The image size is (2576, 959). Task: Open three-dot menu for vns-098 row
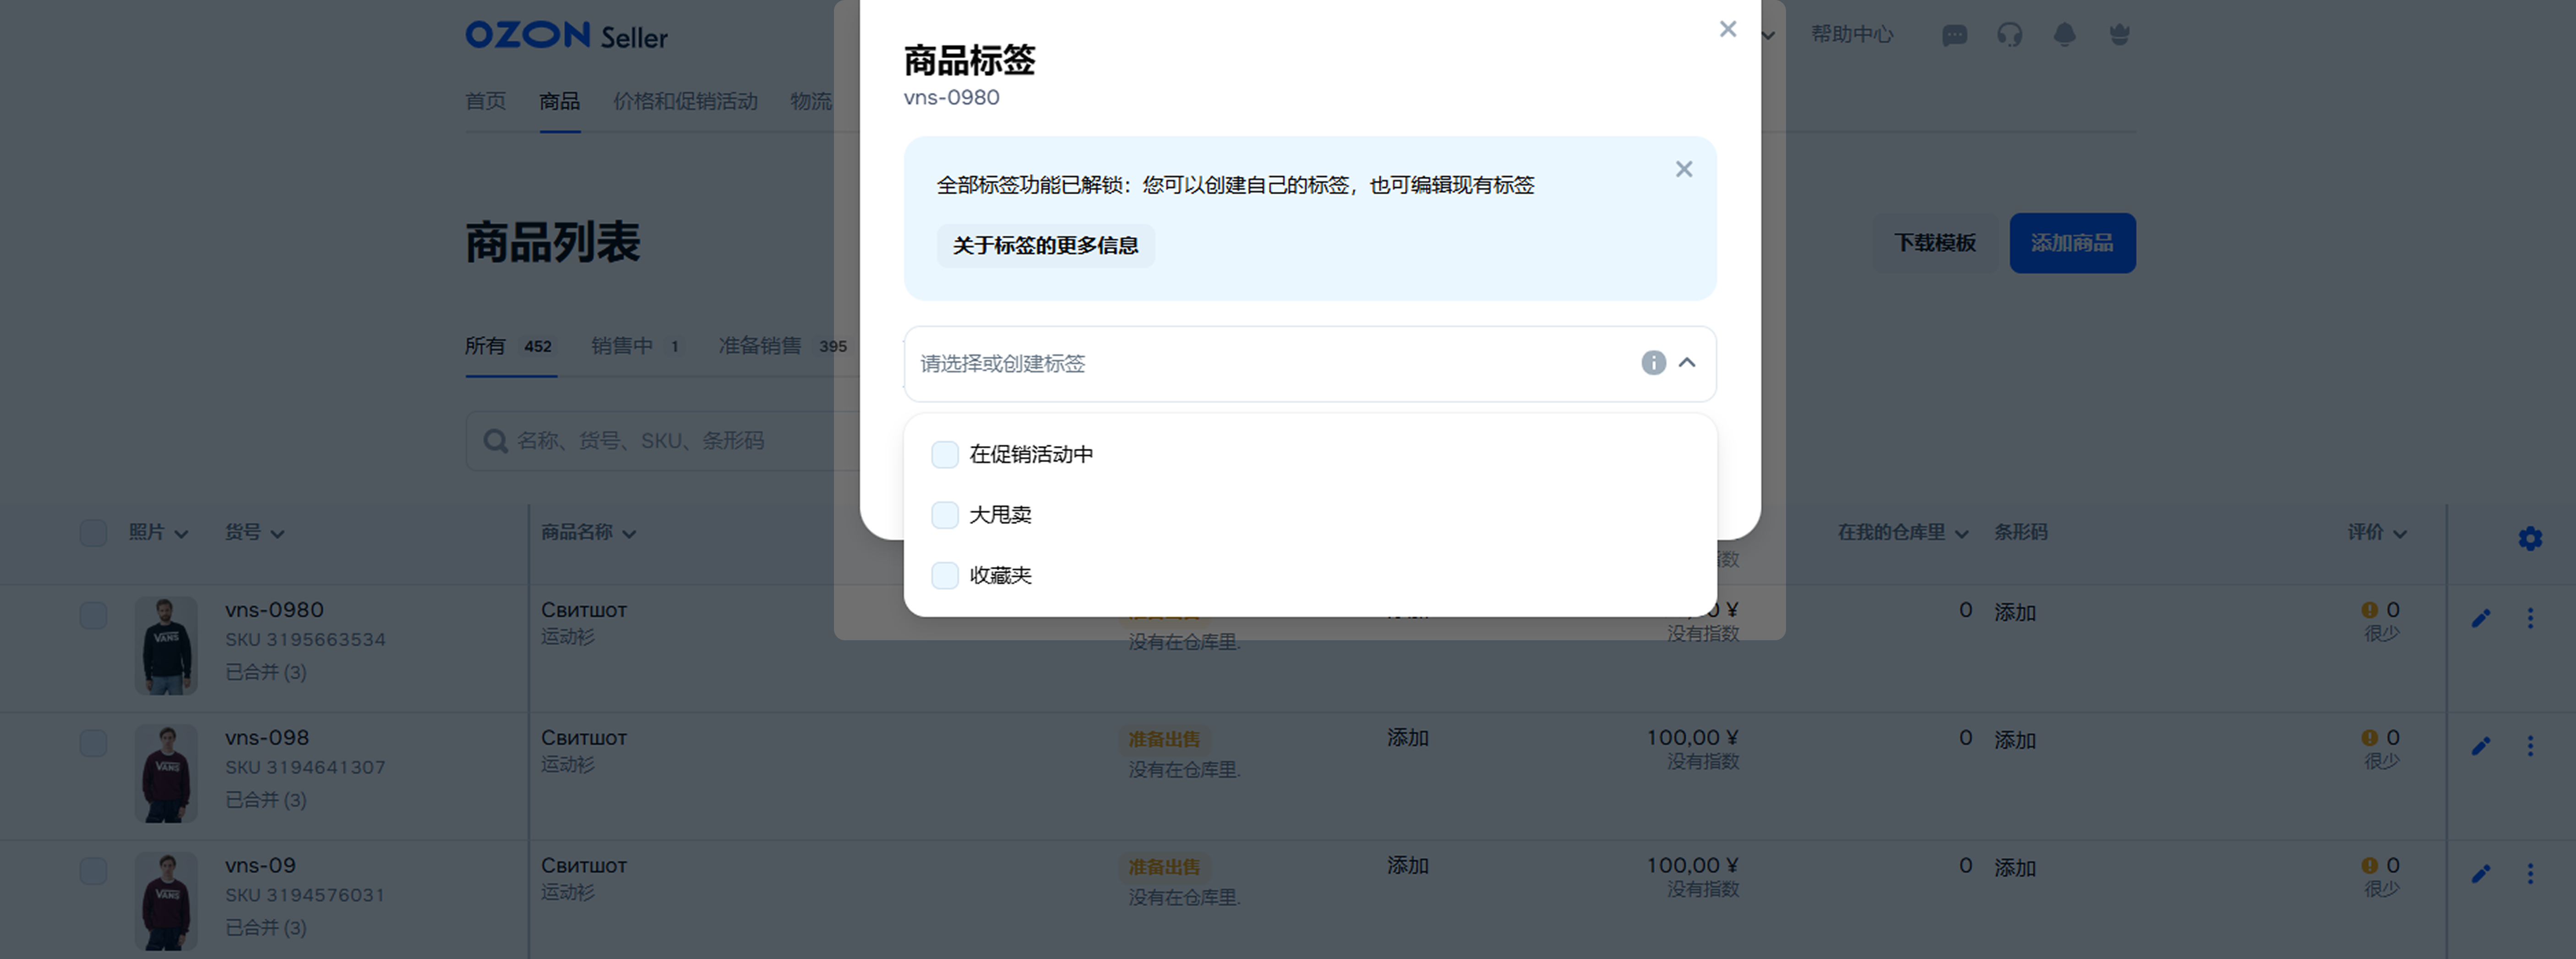pyautogui.click(x=2530, y=746)
